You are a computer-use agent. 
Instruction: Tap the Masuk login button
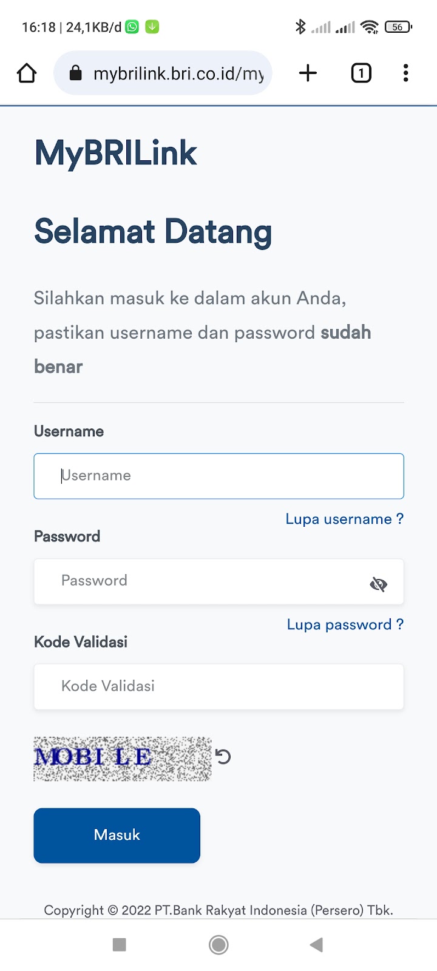tap(117, 835)
